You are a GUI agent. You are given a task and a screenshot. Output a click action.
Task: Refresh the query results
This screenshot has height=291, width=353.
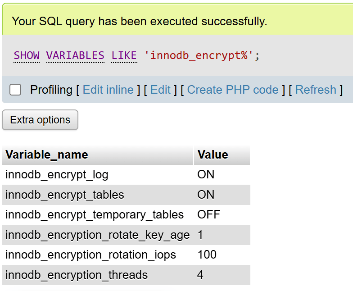pos(316,90)
